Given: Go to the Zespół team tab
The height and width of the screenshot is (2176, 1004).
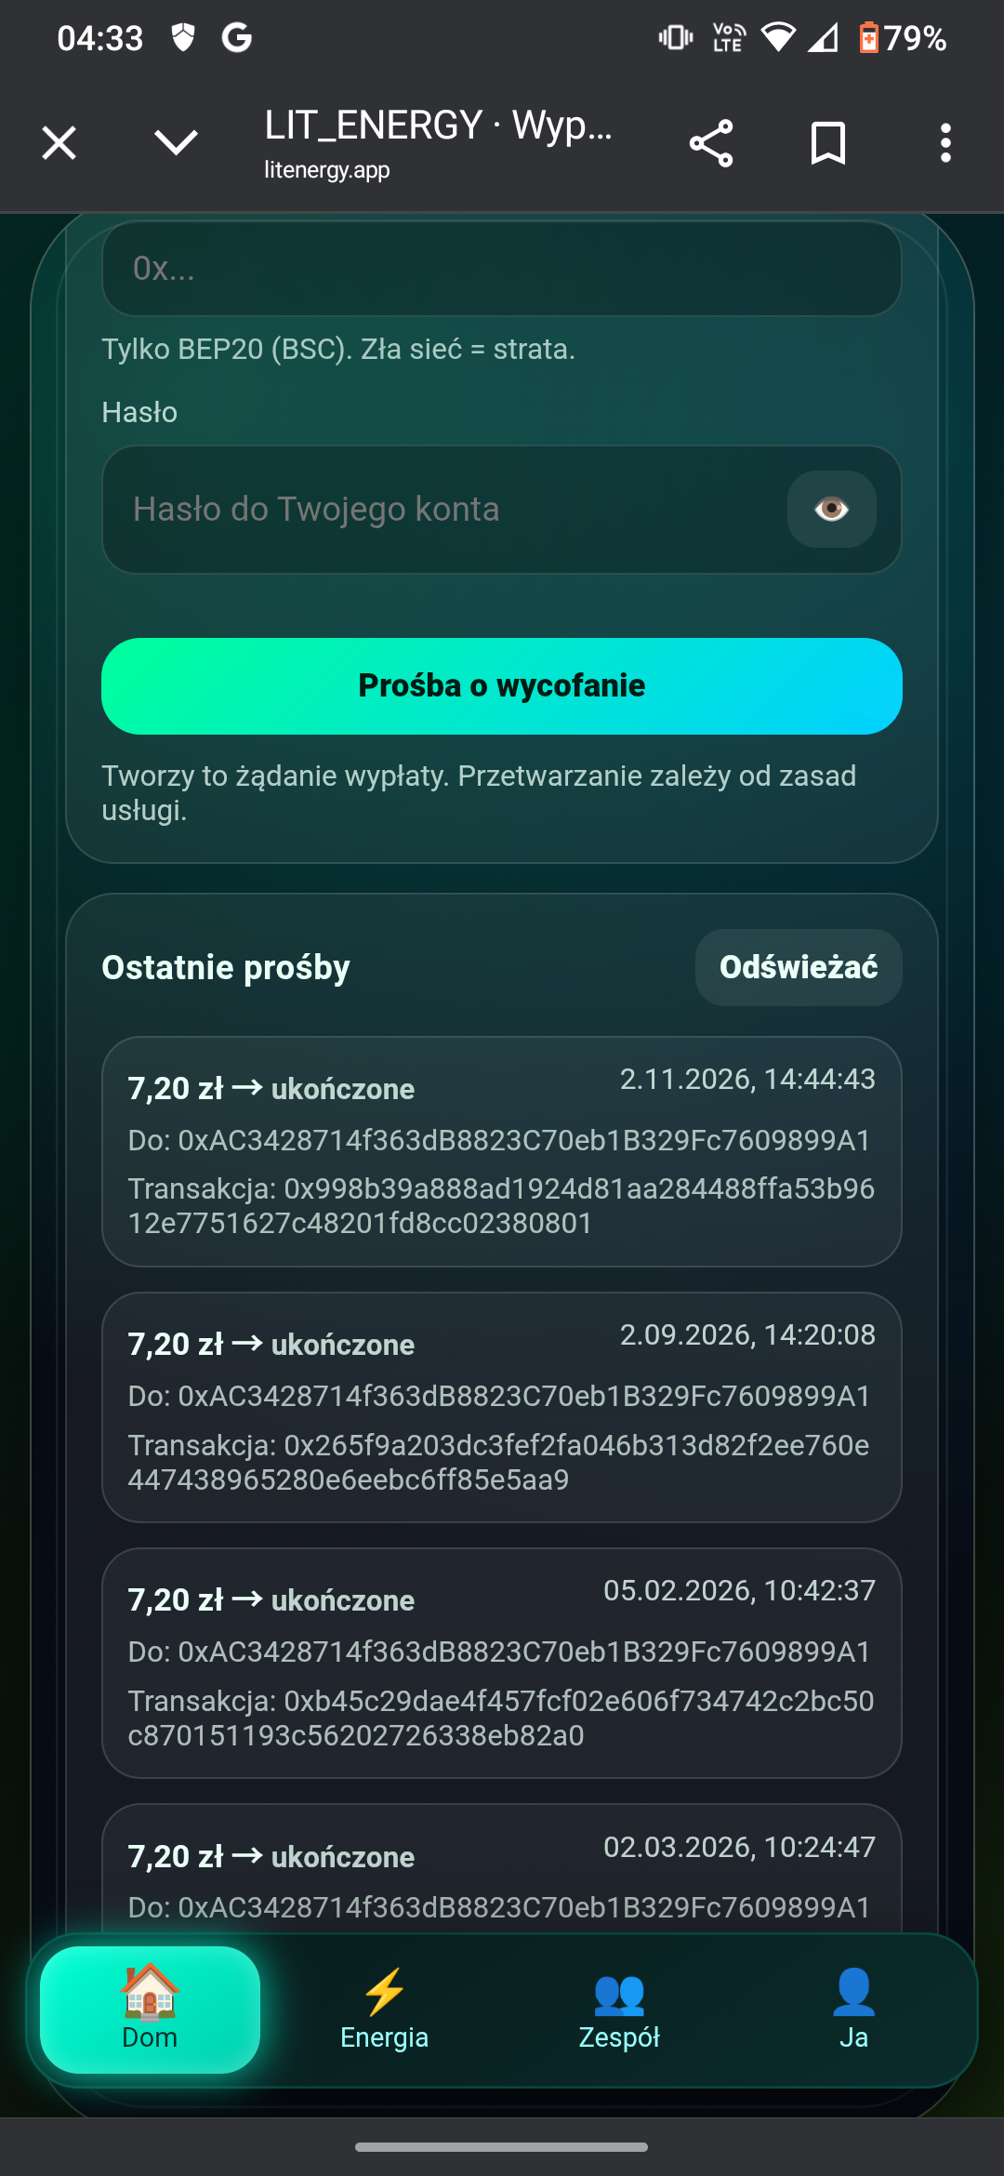Looking at the screenshot, I should [x=619, y=2009].
